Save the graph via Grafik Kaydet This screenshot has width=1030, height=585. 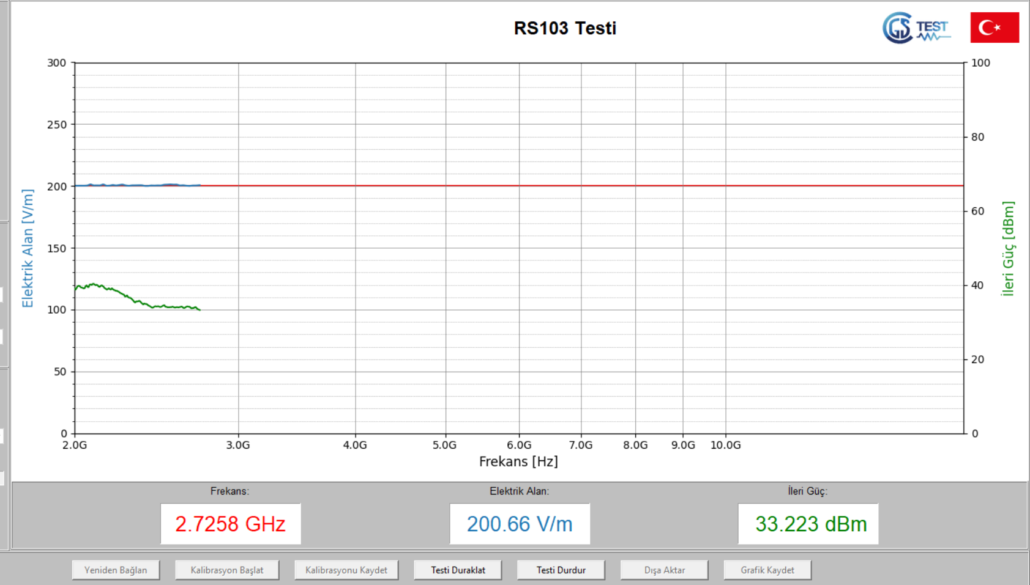click(x=767, y=569)
